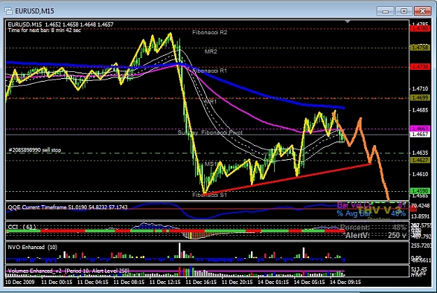Click the 14 Dec 09:15 time axis label
Viewport: 437px width, 293px height.
[345, 282]
